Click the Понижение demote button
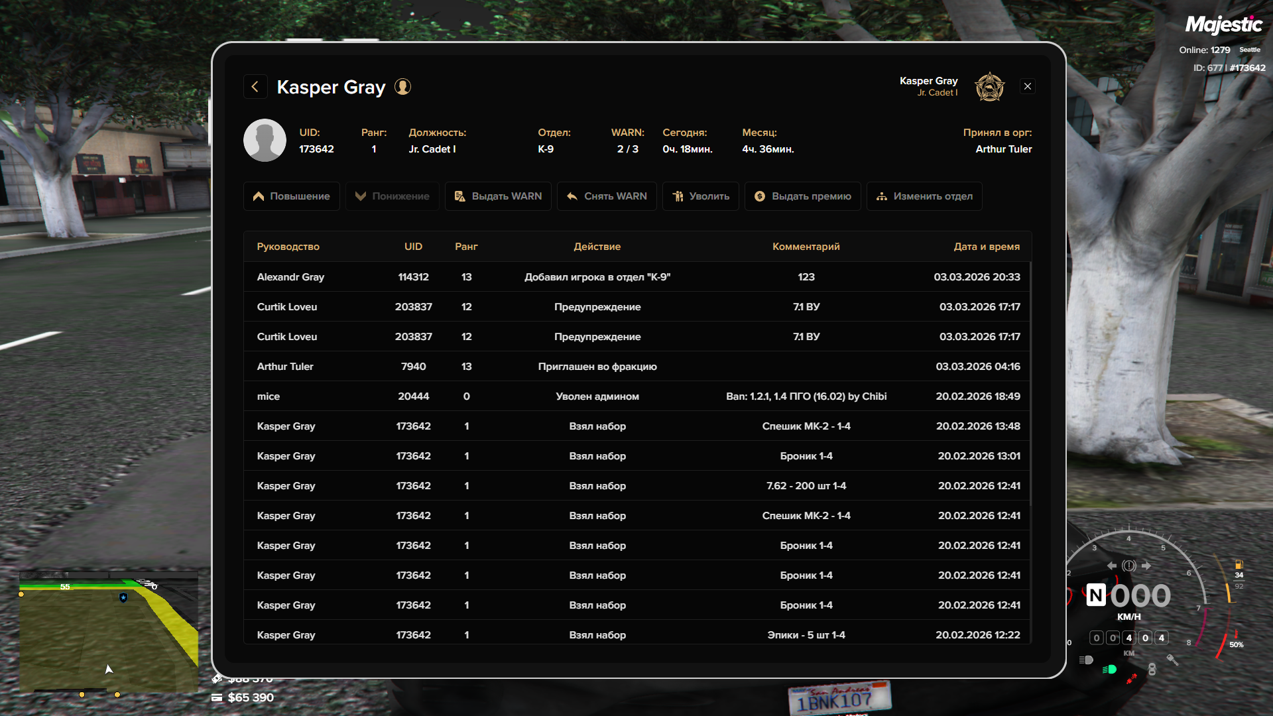This screenshot has height=716, width=1273. pyautogui.click(x=392, y=196)
